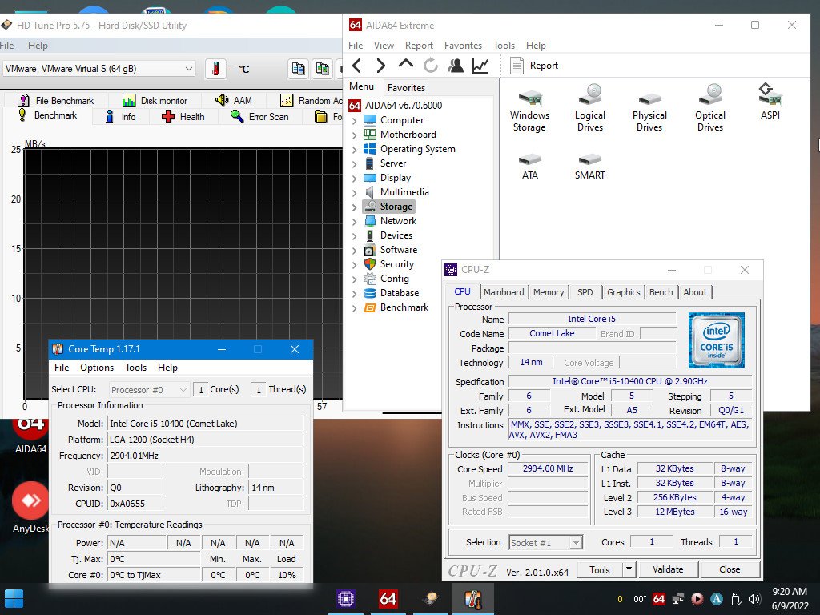Open the ASPI icon in AIDA64
820x615 pixels.
click(770, 102)
